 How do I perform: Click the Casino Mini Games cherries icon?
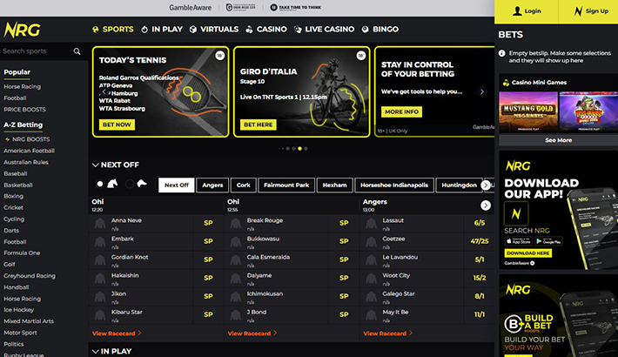coord(506,83)
